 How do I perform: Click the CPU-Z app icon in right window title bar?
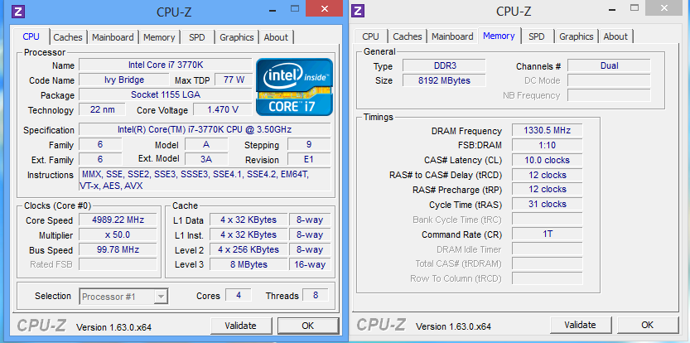click(358, 11)
